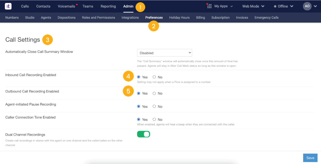
Task: Open the Automatically Close Call Summary dropdown
Action: pos(165,53)
